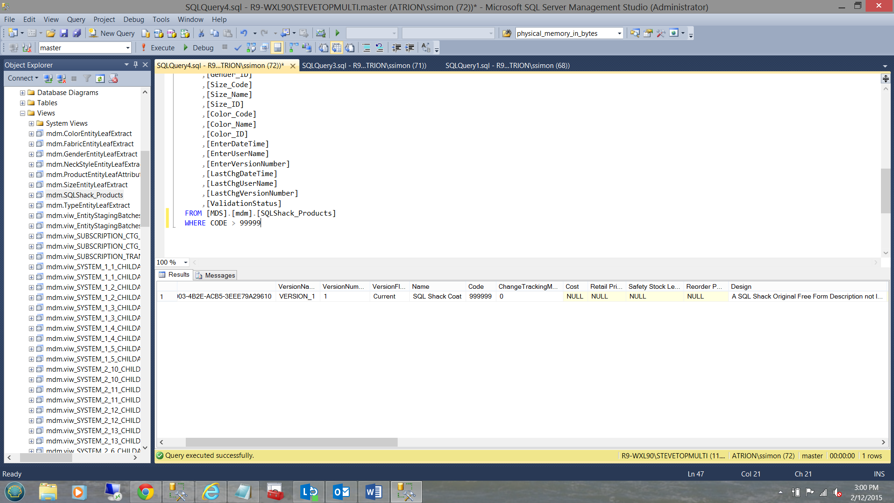Expand the Tables folder node
This screenshot has height=503, width=894.
[22, 103]
